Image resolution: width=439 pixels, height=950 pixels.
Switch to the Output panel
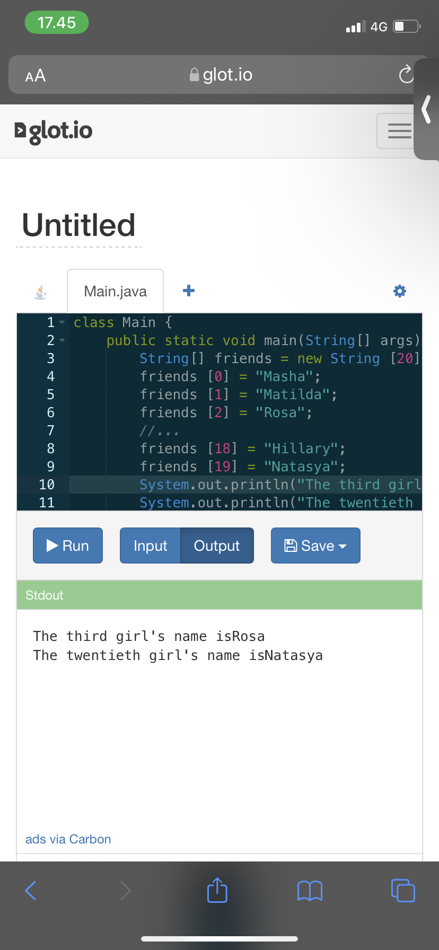coord(217,546)
